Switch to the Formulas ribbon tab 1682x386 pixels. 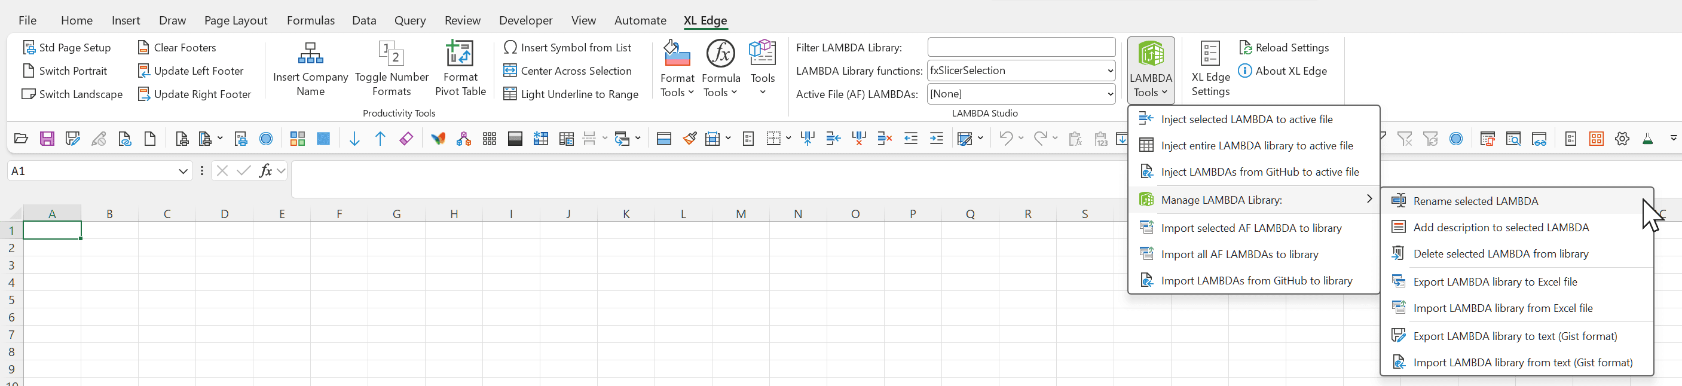tap(311, 20)
